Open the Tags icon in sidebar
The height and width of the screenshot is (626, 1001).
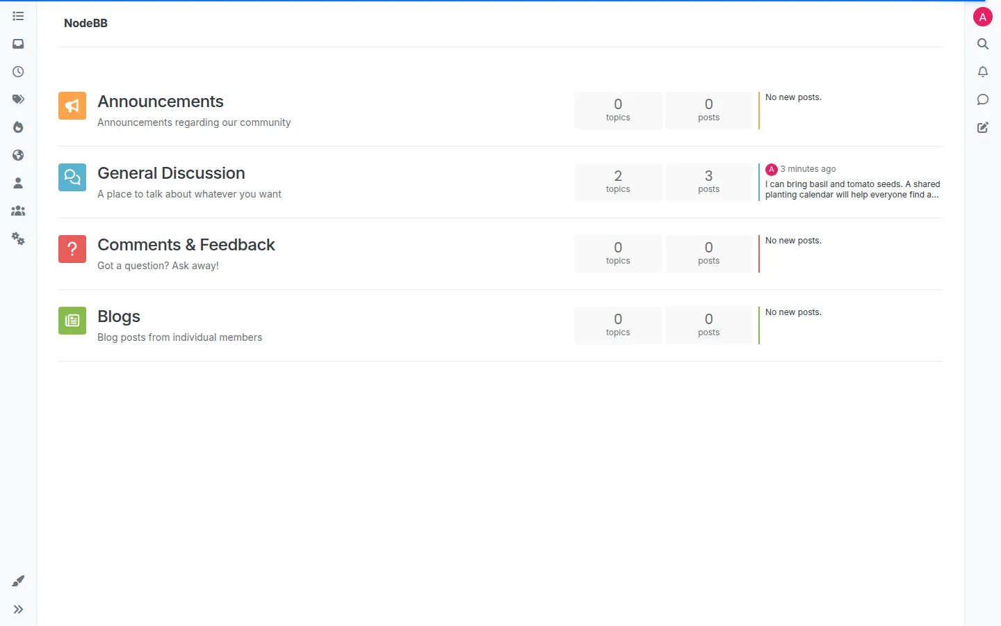coord(18,99)
